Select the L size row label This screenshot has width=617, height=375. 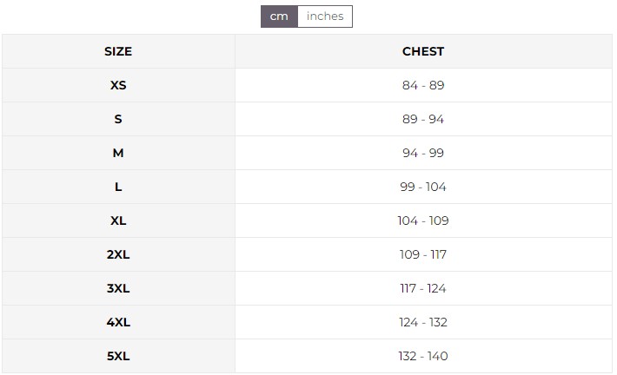click(x=118, y=187)
